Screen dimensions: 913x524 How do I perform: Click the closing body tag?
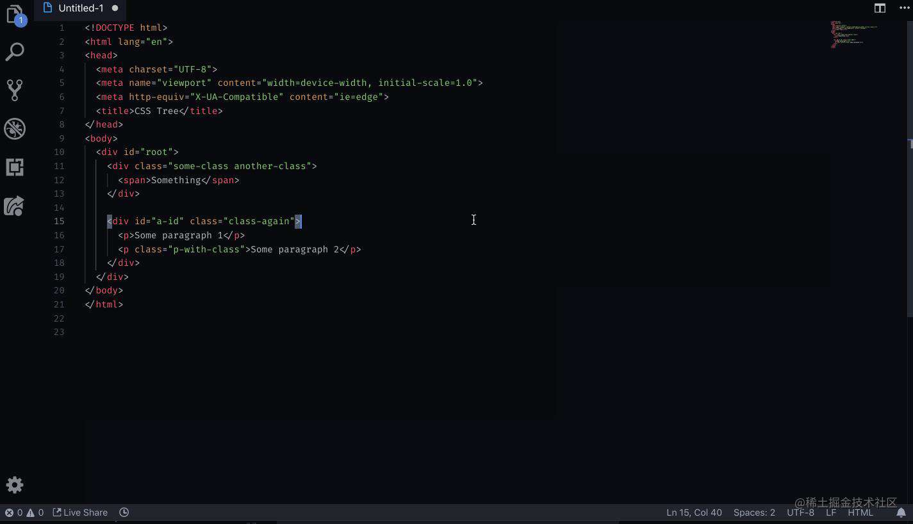coord(104,290)
